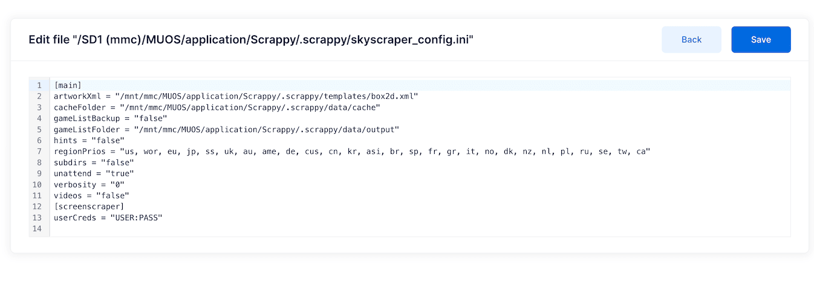Select the gameListBackup = "false" line
Image resolution: width=814 pixels, height=293 pixels.
point(110,118)
